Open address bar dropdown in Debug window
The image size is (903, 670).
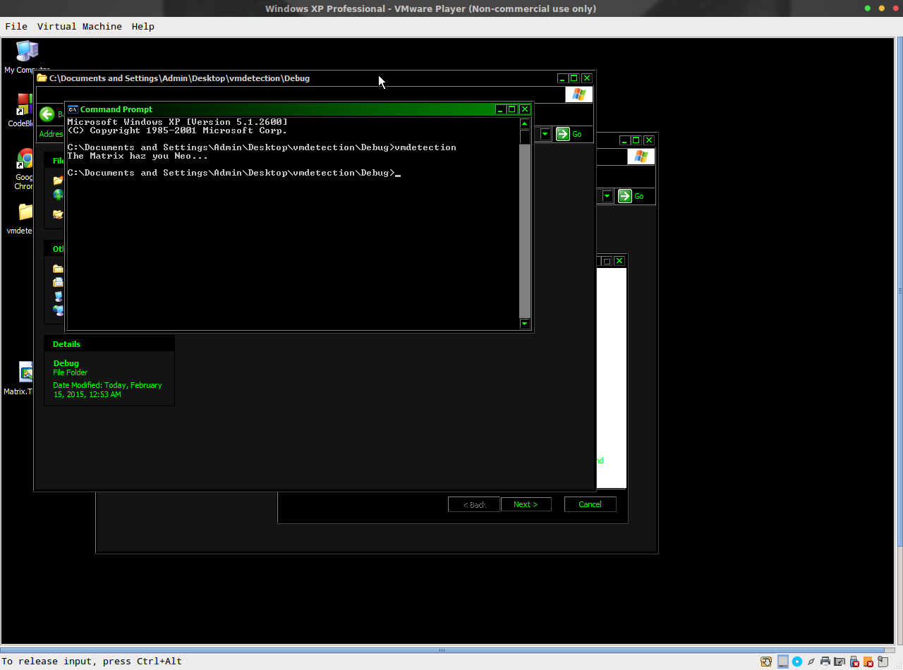(545, 134)
